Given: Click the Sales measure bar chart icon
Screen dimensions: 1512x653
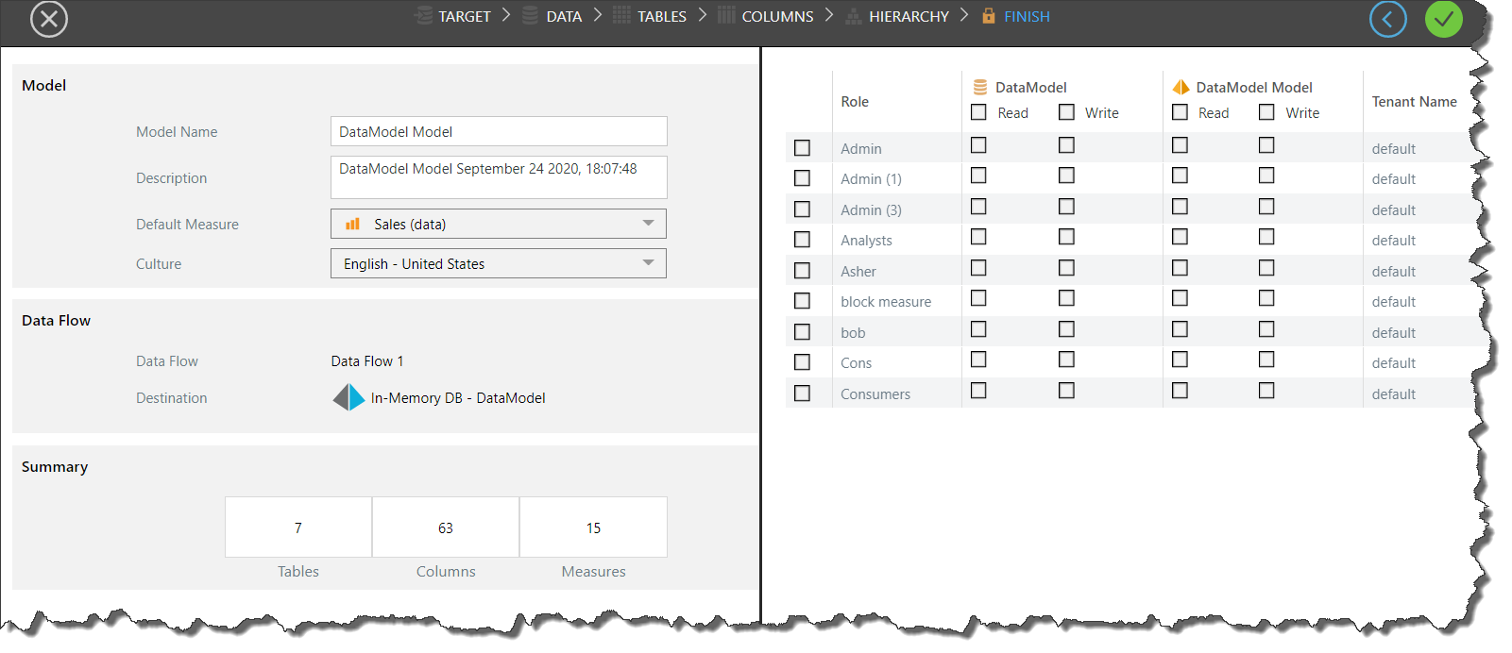Looking at the screenshot, I should pyautogui.click(x=353, y=224).
